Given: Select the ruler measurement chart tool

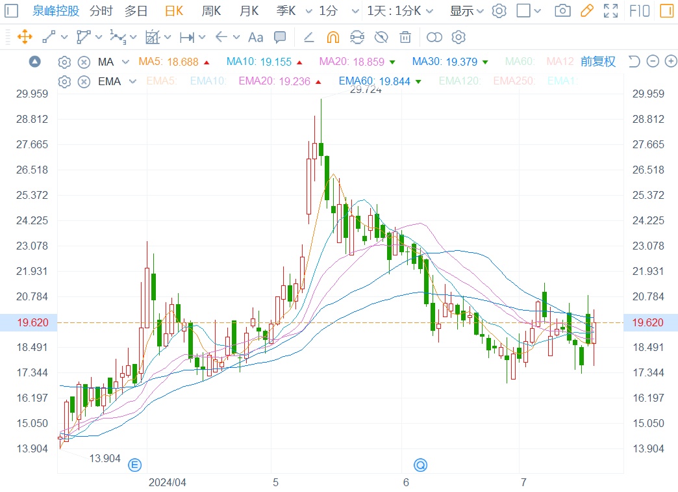Looking at the screenshot, I should click(x=153, y=37).
